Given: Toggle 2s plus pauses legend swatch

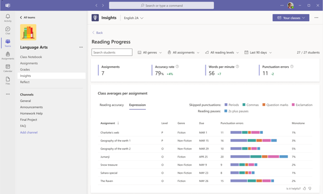Looking at the screenshot, I should [x=226, y=111].
